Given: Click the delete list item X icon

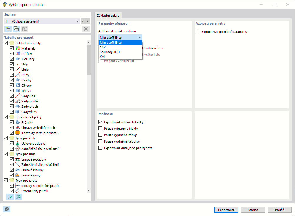Looking at the screenshot, I should pyautogui.click(x=86, y=28).
